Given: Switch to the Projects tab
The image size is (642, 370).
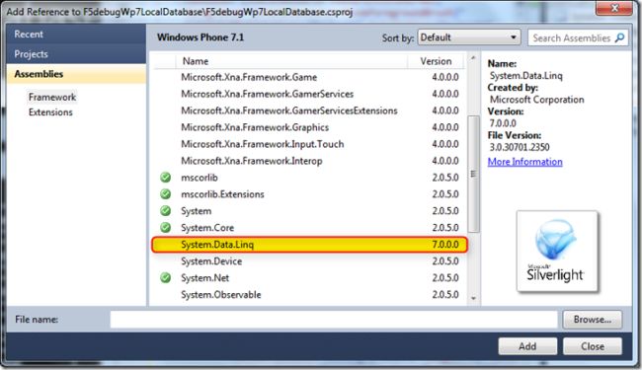Looking at the screenshot, I should (76, 54).
